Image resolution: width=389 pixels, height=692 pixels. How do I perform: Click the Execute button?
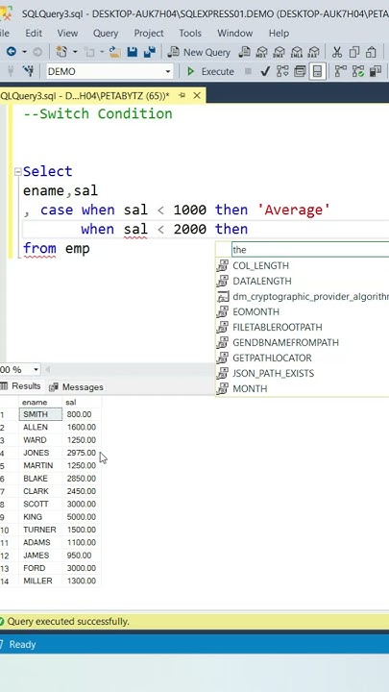210,71
